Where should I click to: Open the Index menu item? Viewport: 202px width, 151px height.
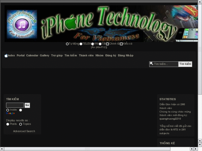point(11,55)
